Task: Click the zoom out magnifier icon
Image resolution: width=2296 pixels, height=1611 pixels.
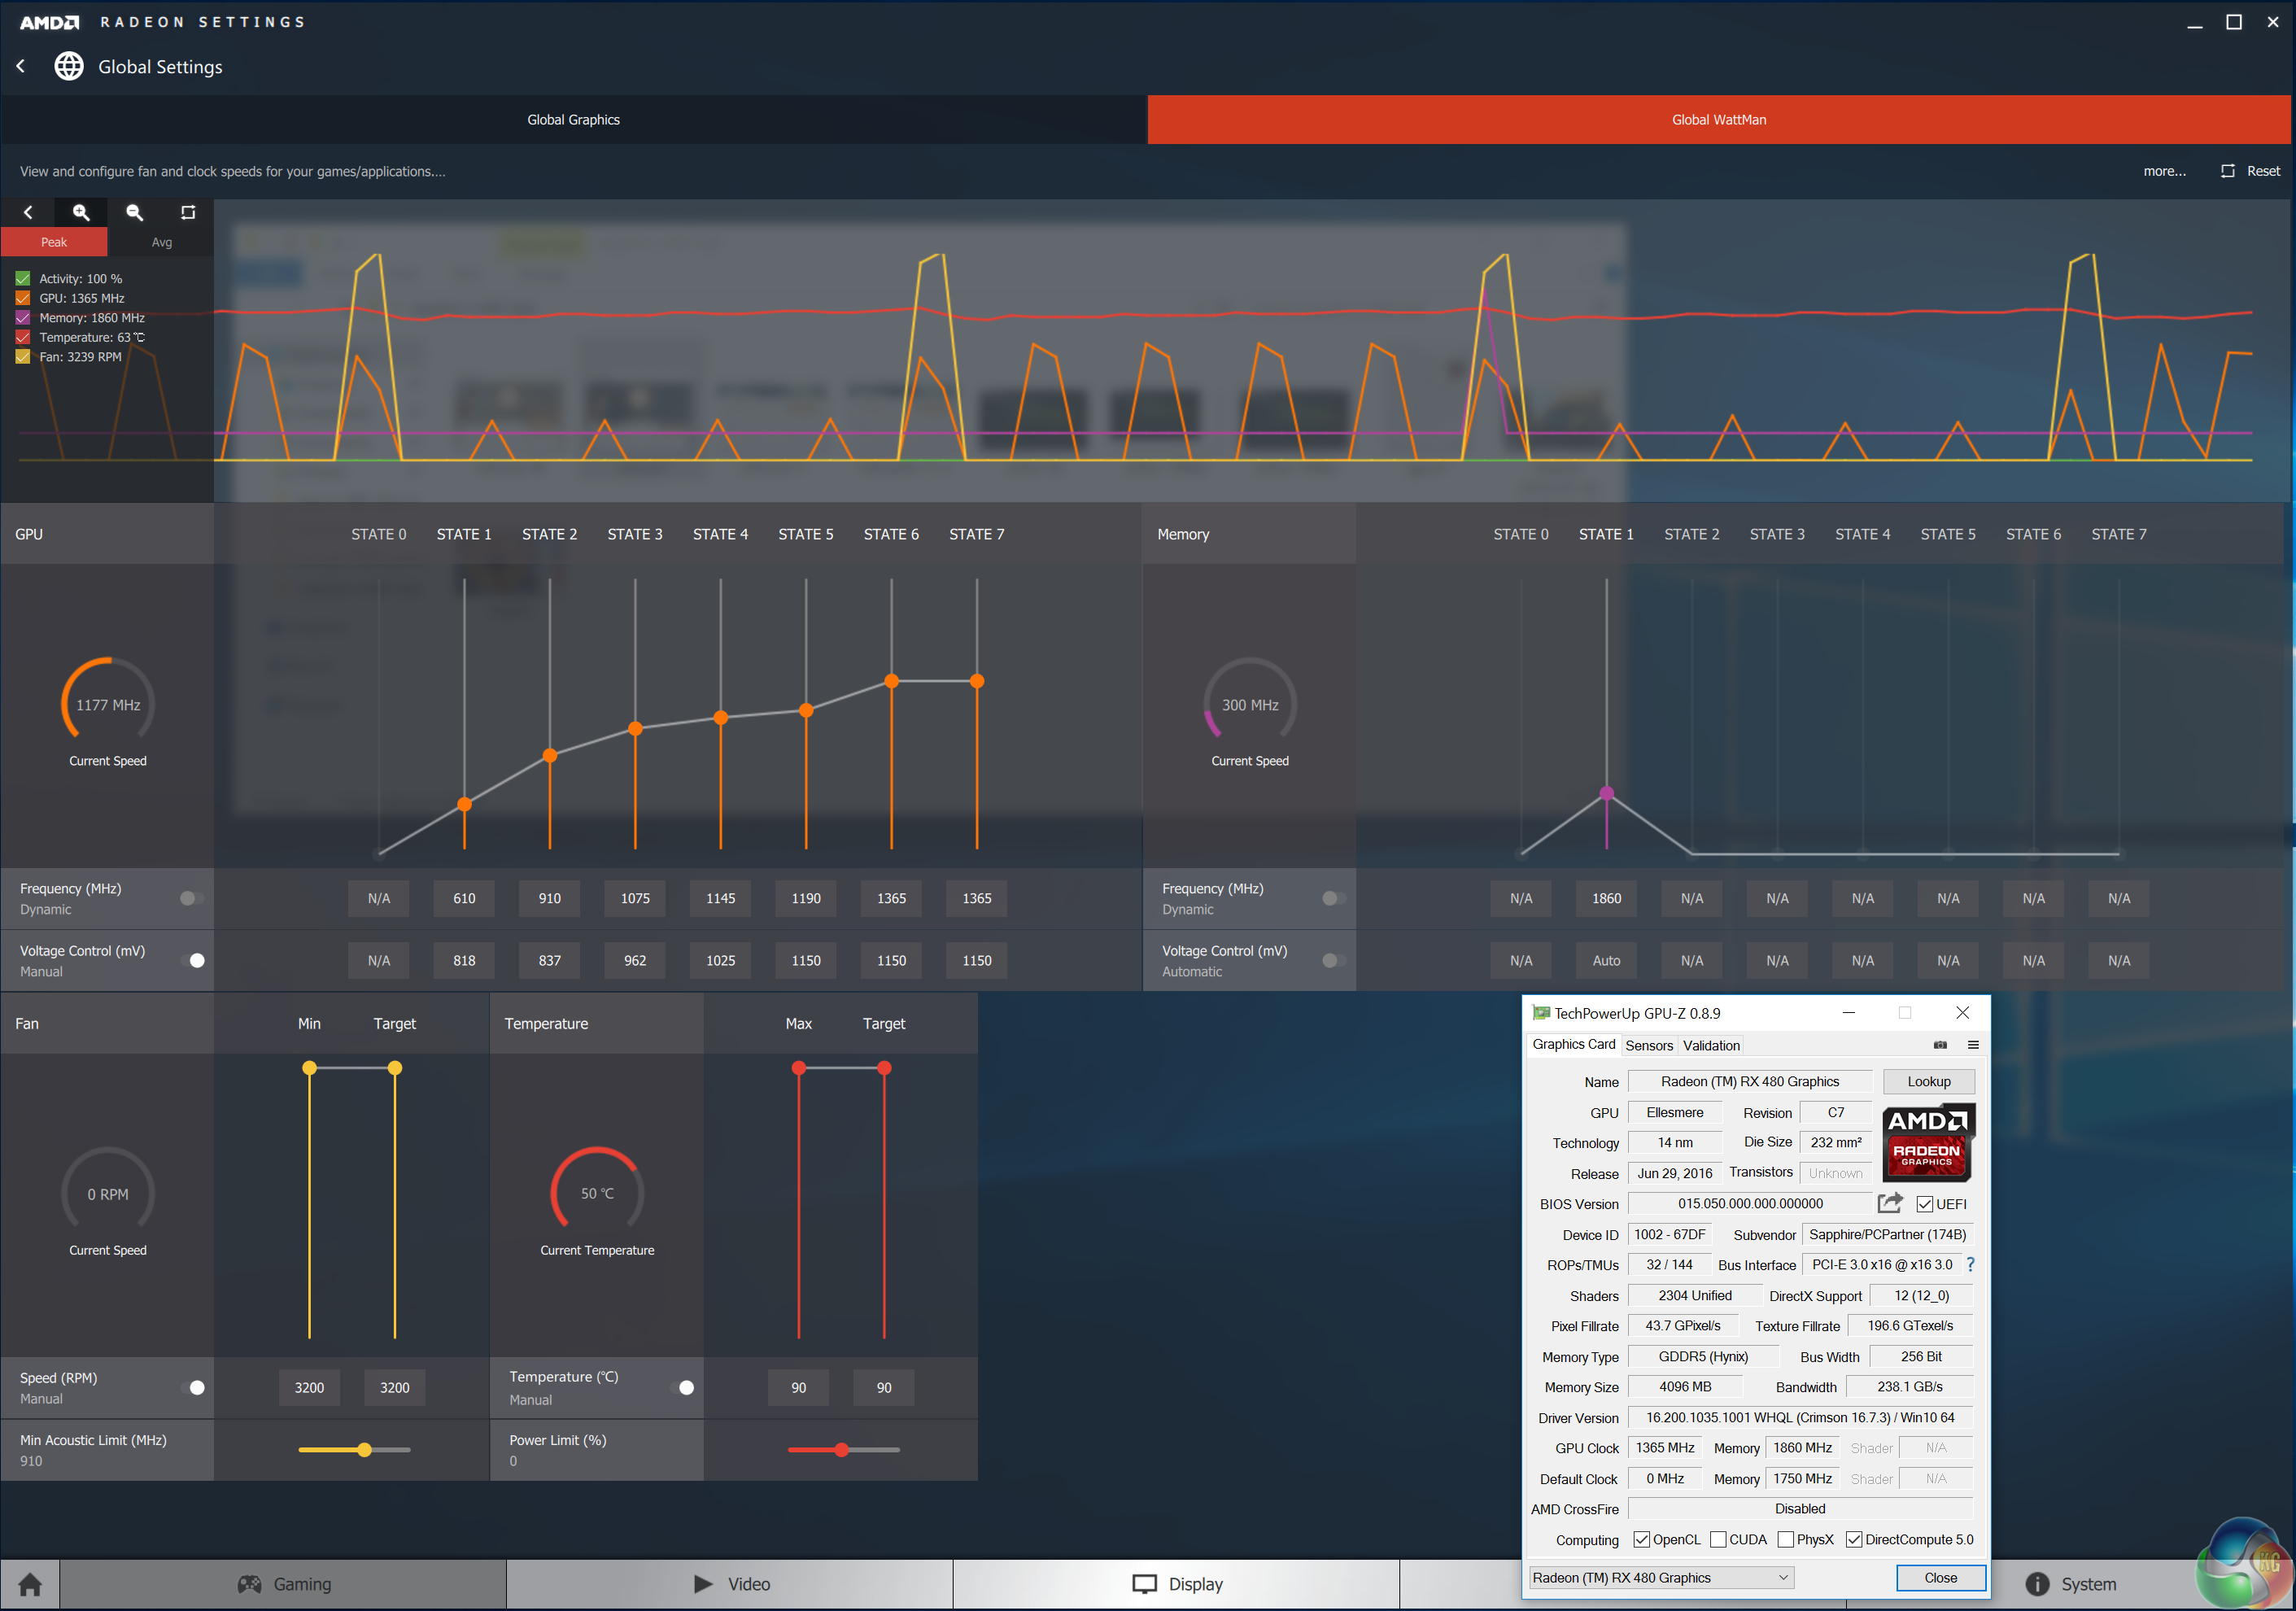Action: 134,212
